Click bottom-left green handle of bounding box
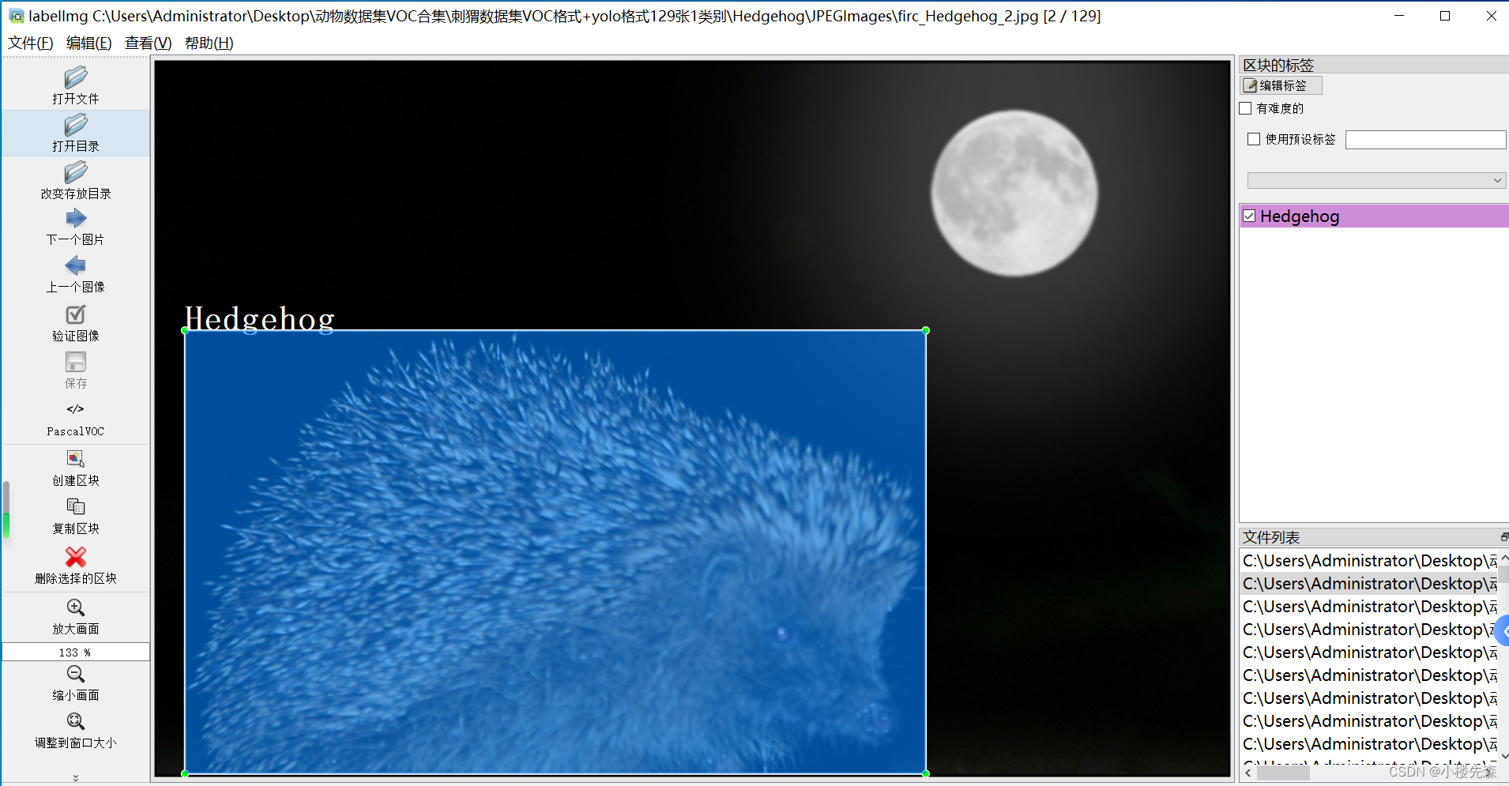 (185, 773)
